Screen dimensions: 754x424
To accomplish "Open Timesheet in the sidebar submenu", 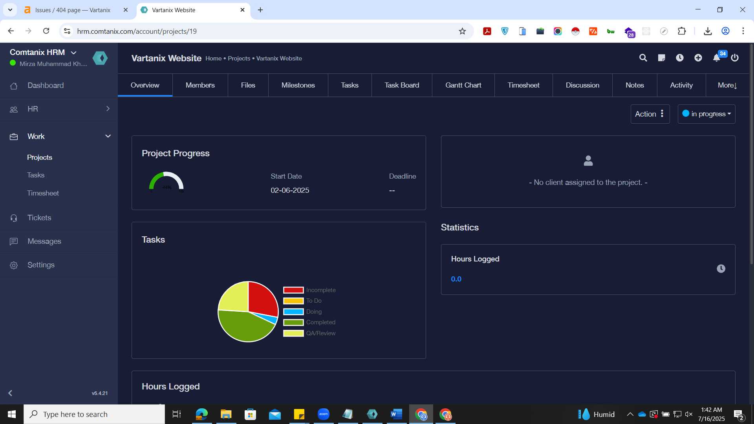I will point(43,193).
